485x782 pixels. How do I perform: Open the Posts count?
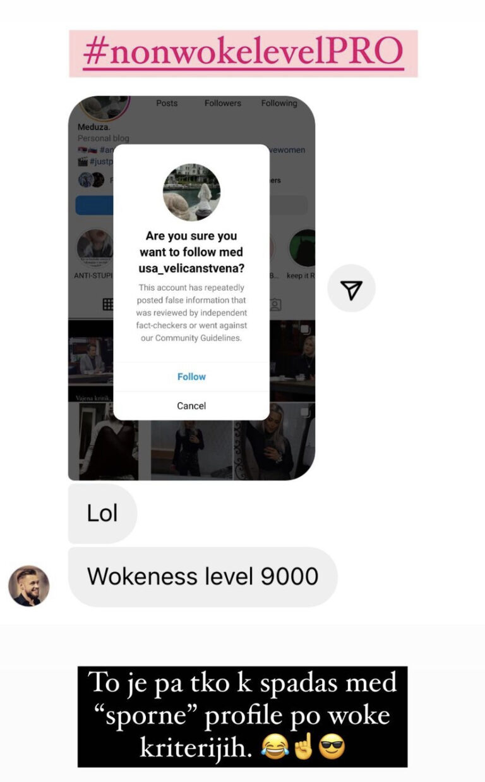pyautogui.click(x=167, y=103)
